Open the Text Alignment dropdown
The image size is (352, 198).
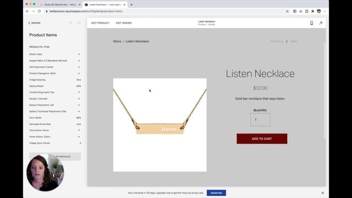coord(55,67)
